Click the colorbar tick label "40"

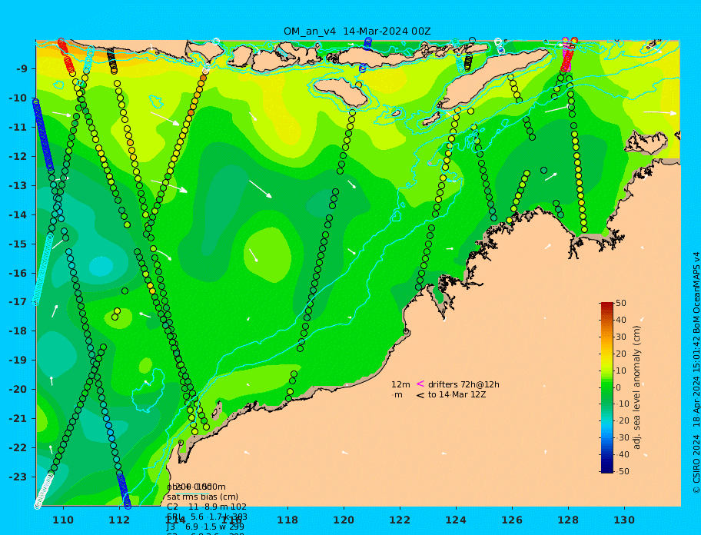pos(621,320)
